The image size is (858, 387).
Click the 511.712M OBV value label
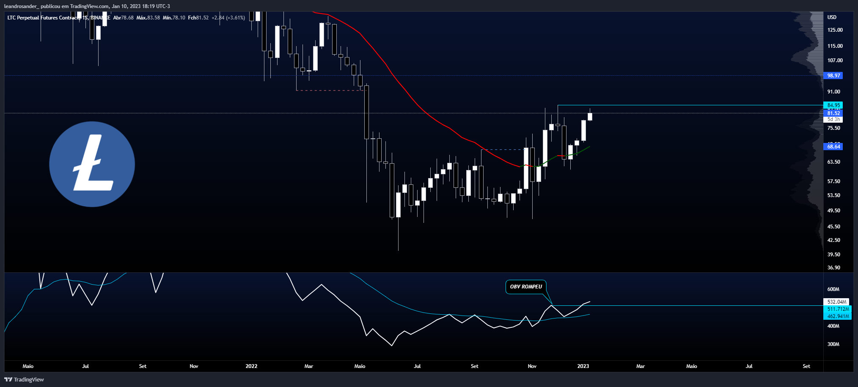tap(838, 309)
